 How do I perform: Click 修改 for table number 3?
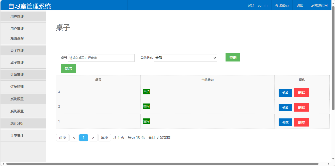(x=285, y=93)
